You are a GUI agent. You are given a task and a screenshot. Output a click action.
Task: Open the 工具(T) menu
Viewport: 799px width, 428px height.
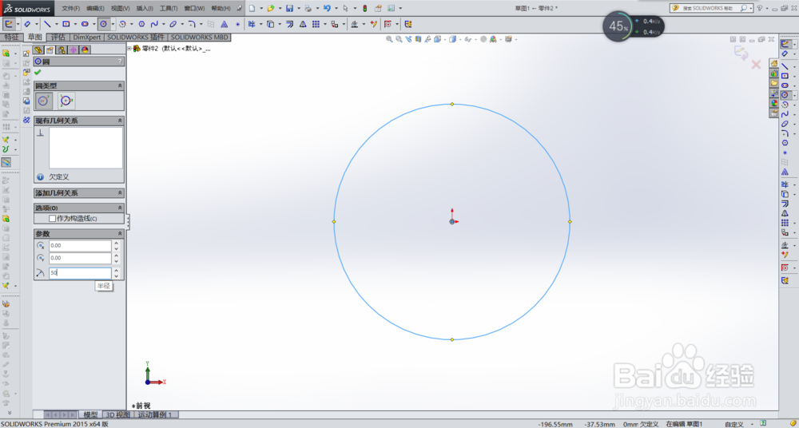click(x=169, y=8)
